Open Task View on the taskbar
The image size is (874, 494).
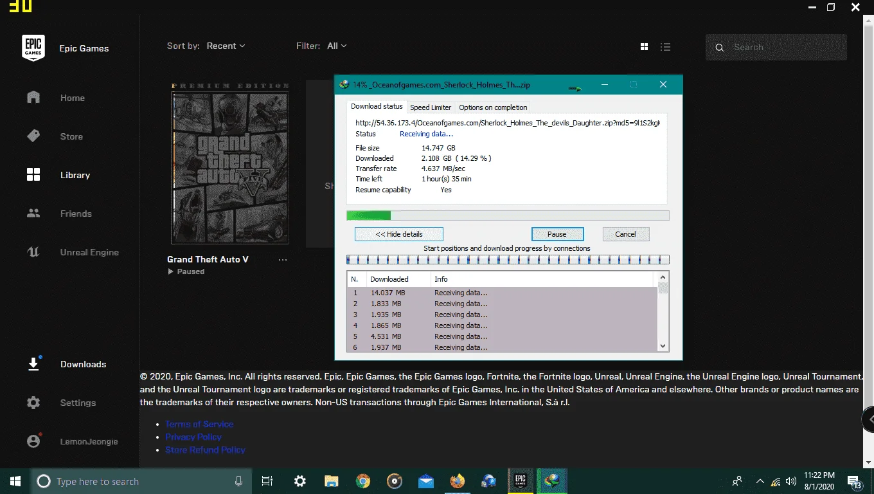click(x=267, y=481)
